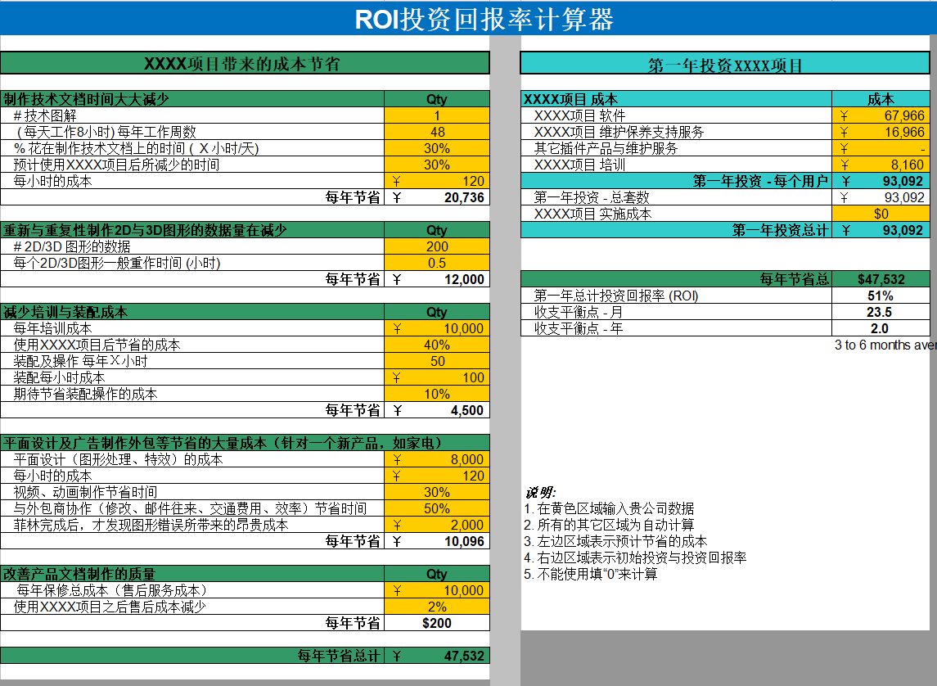The width and height of the screenshot is (937, 686).
Task: Select the 装配每小时成本 cell showing 100
Action: pyautogui.click(x=437, y=377)
